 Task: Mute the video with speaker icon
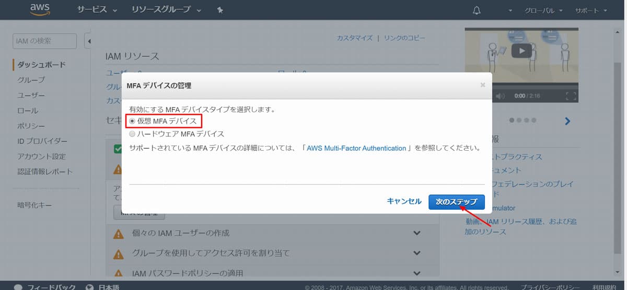point(500,96)
